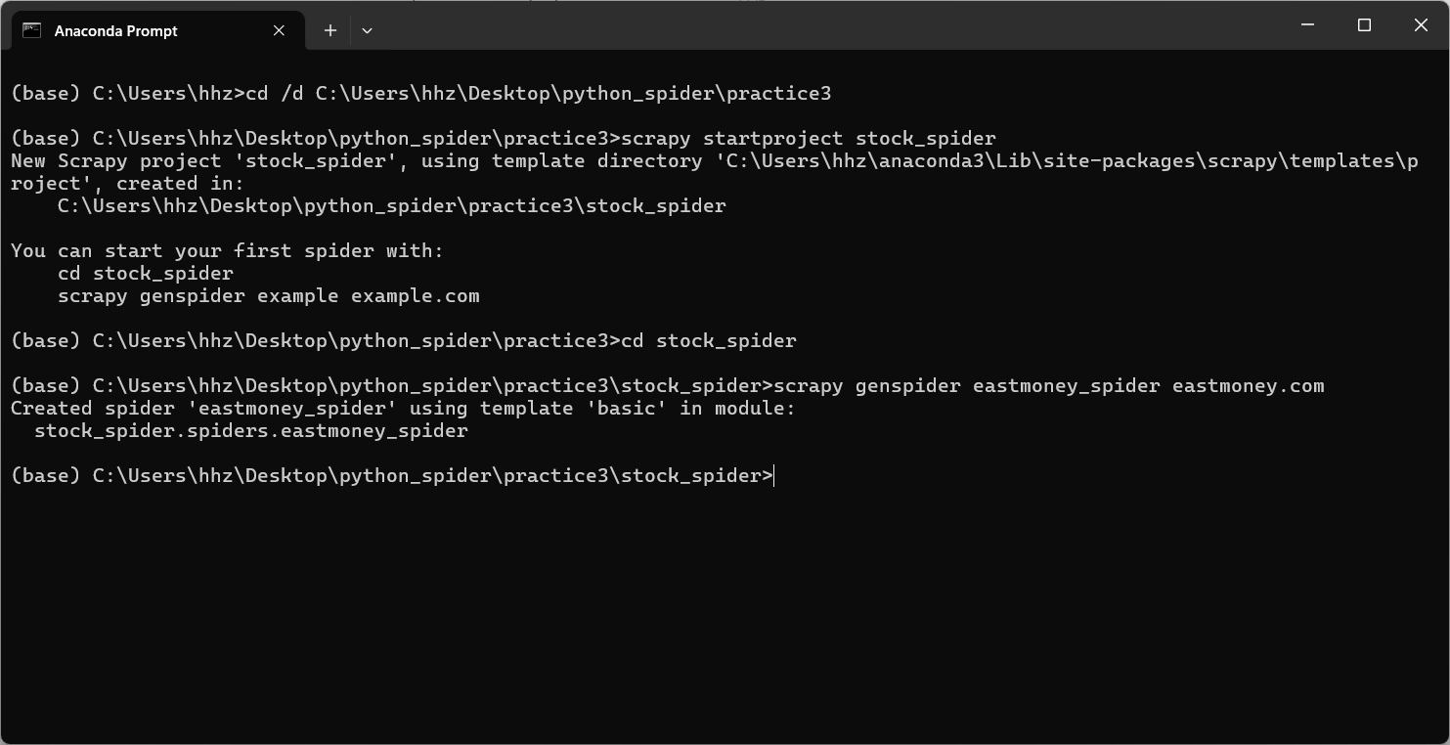The height and width of the screenshot is (745, 1450).
Task: Click the 'Created spider' output line
Action: click(403, 409)
